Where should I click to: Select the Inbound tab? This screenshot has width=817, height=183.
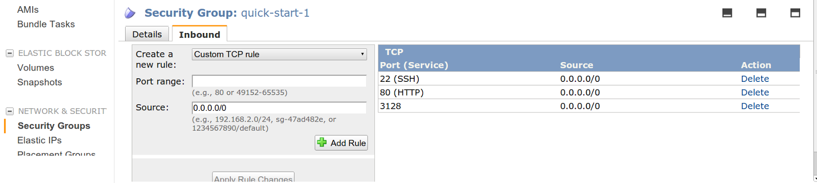[200, 34]
